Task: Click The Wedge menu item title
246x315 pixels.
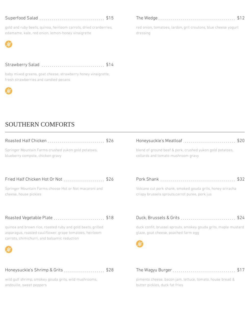Action: click(x=147, y=18)
